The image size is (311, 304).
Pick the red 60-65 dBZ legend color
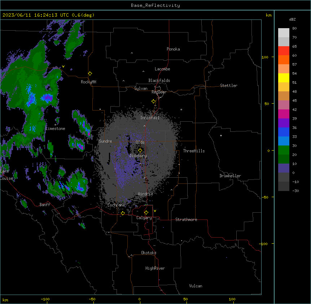[284, 51]
